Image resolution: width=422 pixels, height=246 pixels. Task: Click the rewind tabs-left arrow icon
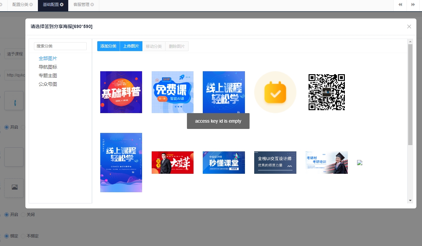(x=400, y=5)
